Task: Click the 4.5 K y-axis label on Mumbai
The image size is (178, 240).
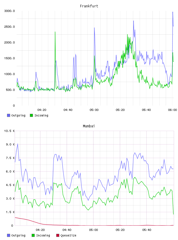Action: pos(10,185)
